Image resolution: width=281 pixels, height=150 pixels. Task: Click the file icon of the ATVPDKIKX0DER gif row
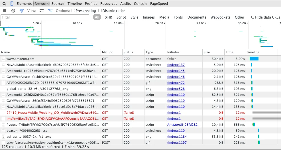click(3, 83)
